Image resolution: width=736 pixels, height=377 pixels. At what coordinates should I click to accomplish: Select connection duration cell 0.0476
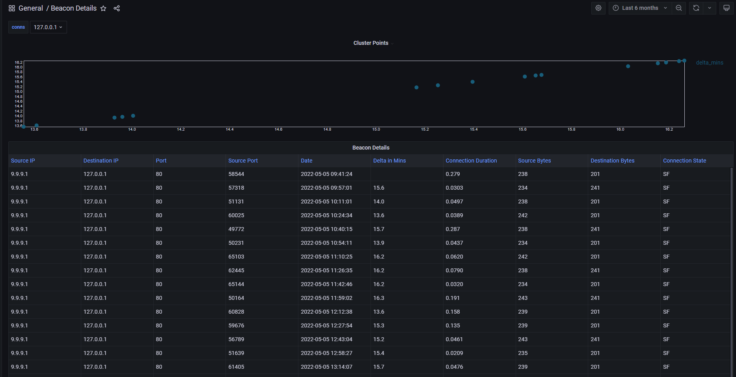(x=479, y=367)
